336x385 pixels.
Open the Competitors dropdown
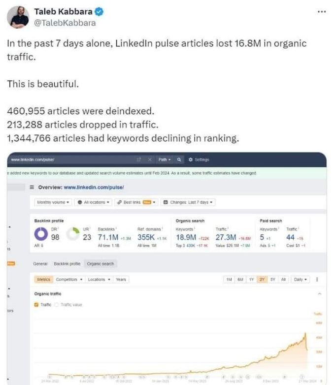coord(69,280)
